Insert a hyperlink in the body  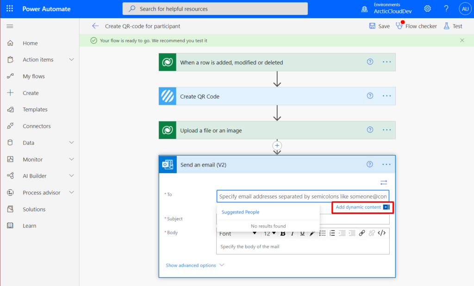point(362,233)
